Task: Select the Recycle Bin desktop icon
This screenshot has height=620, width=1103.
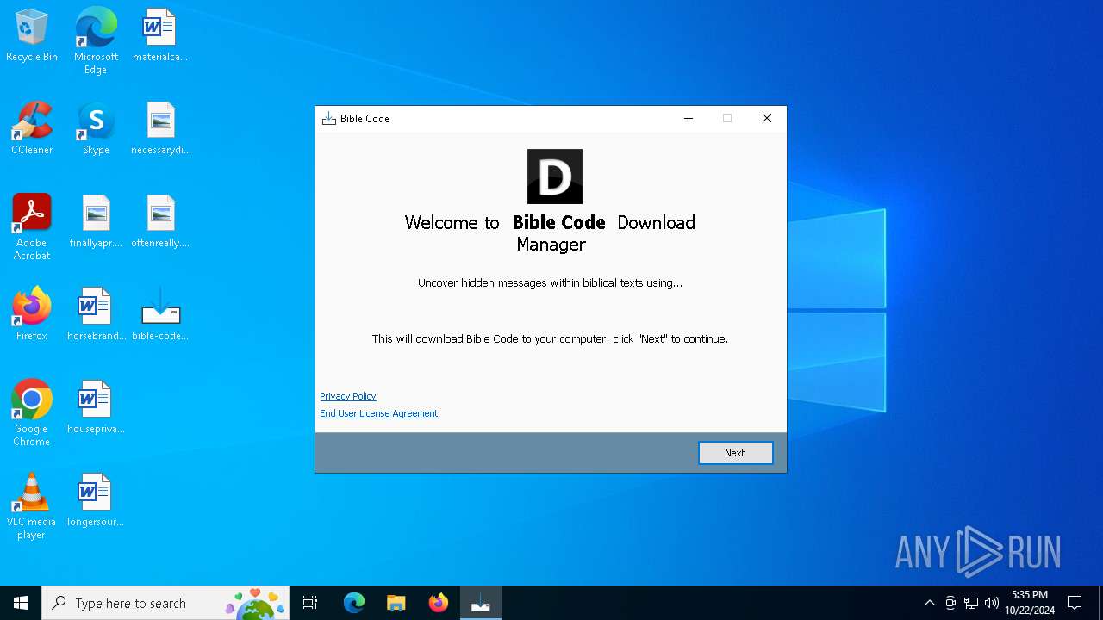Action: pyautogui.click(x=32, y=36)
